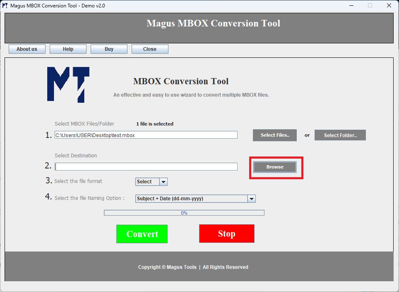Image resolution: width=399 pixels, height=292 pixels.
Task: Open the About us page
Action: pyautogui.click(x=27, y=49)
